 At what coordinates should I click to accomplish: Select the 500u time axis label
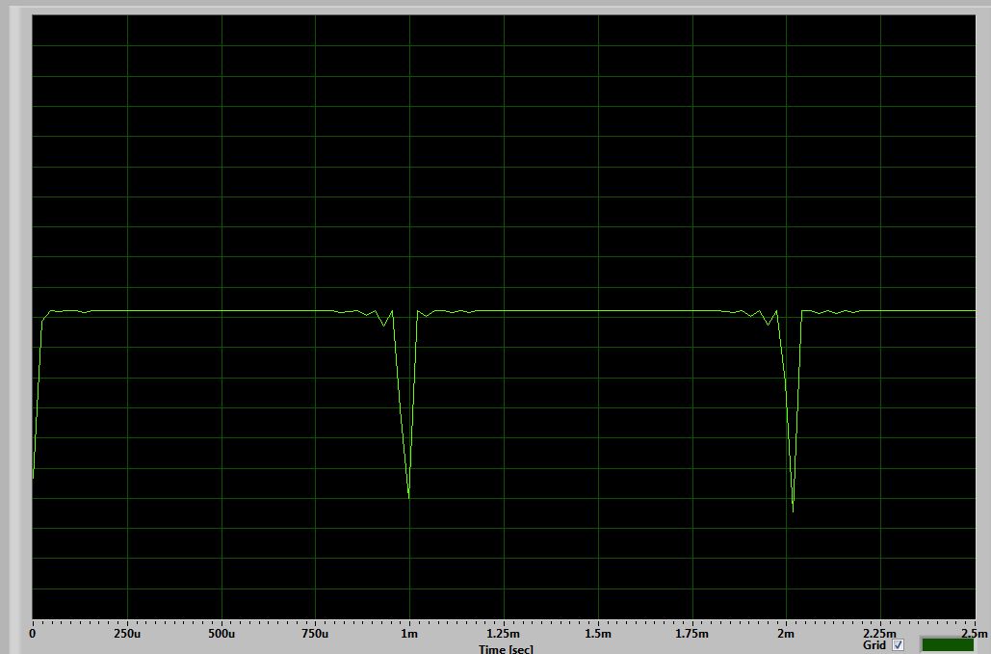[222, 633]
